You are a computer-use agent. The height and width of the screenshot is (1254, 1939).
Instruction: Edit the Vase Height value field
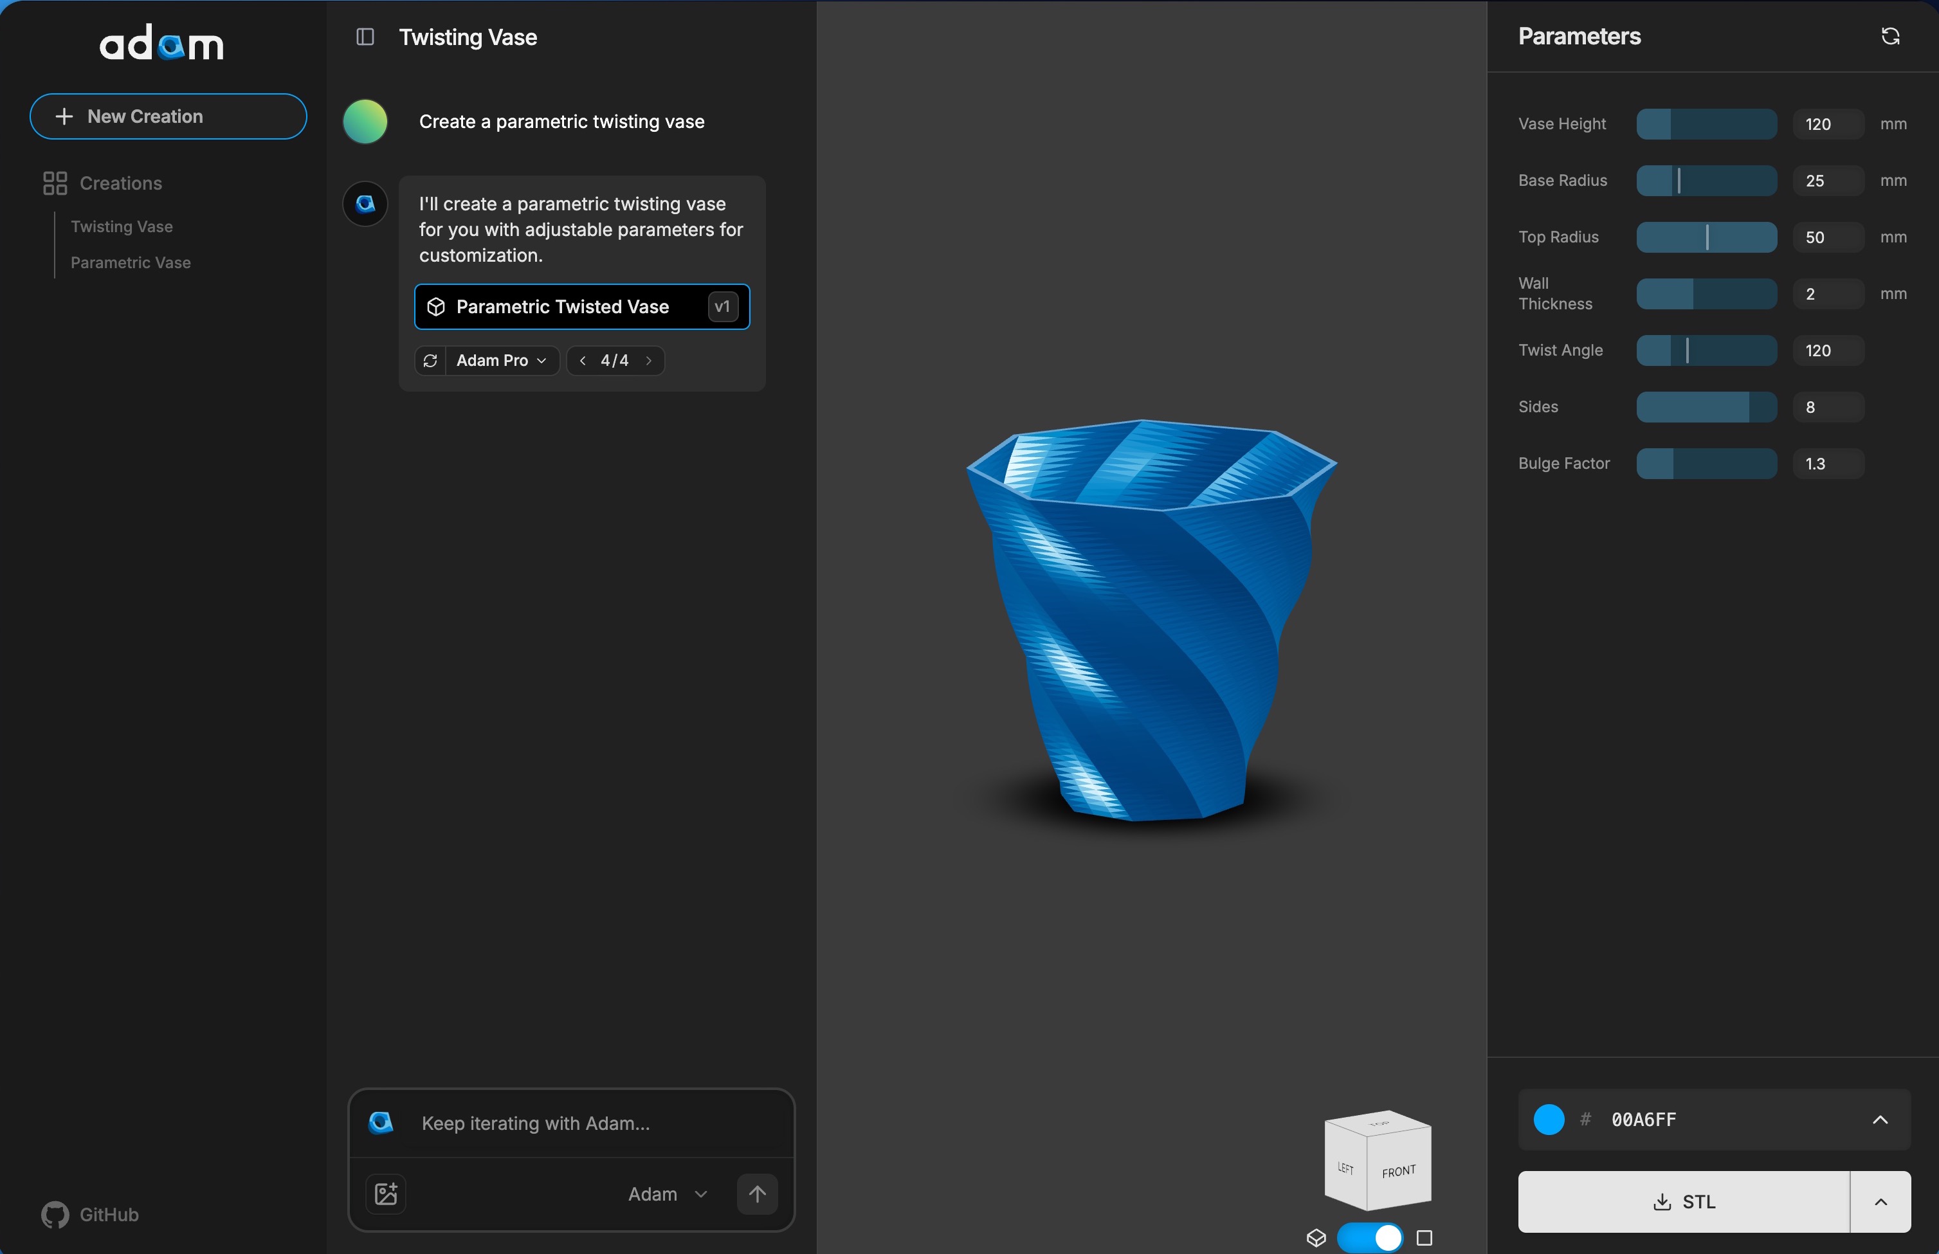1828,123
